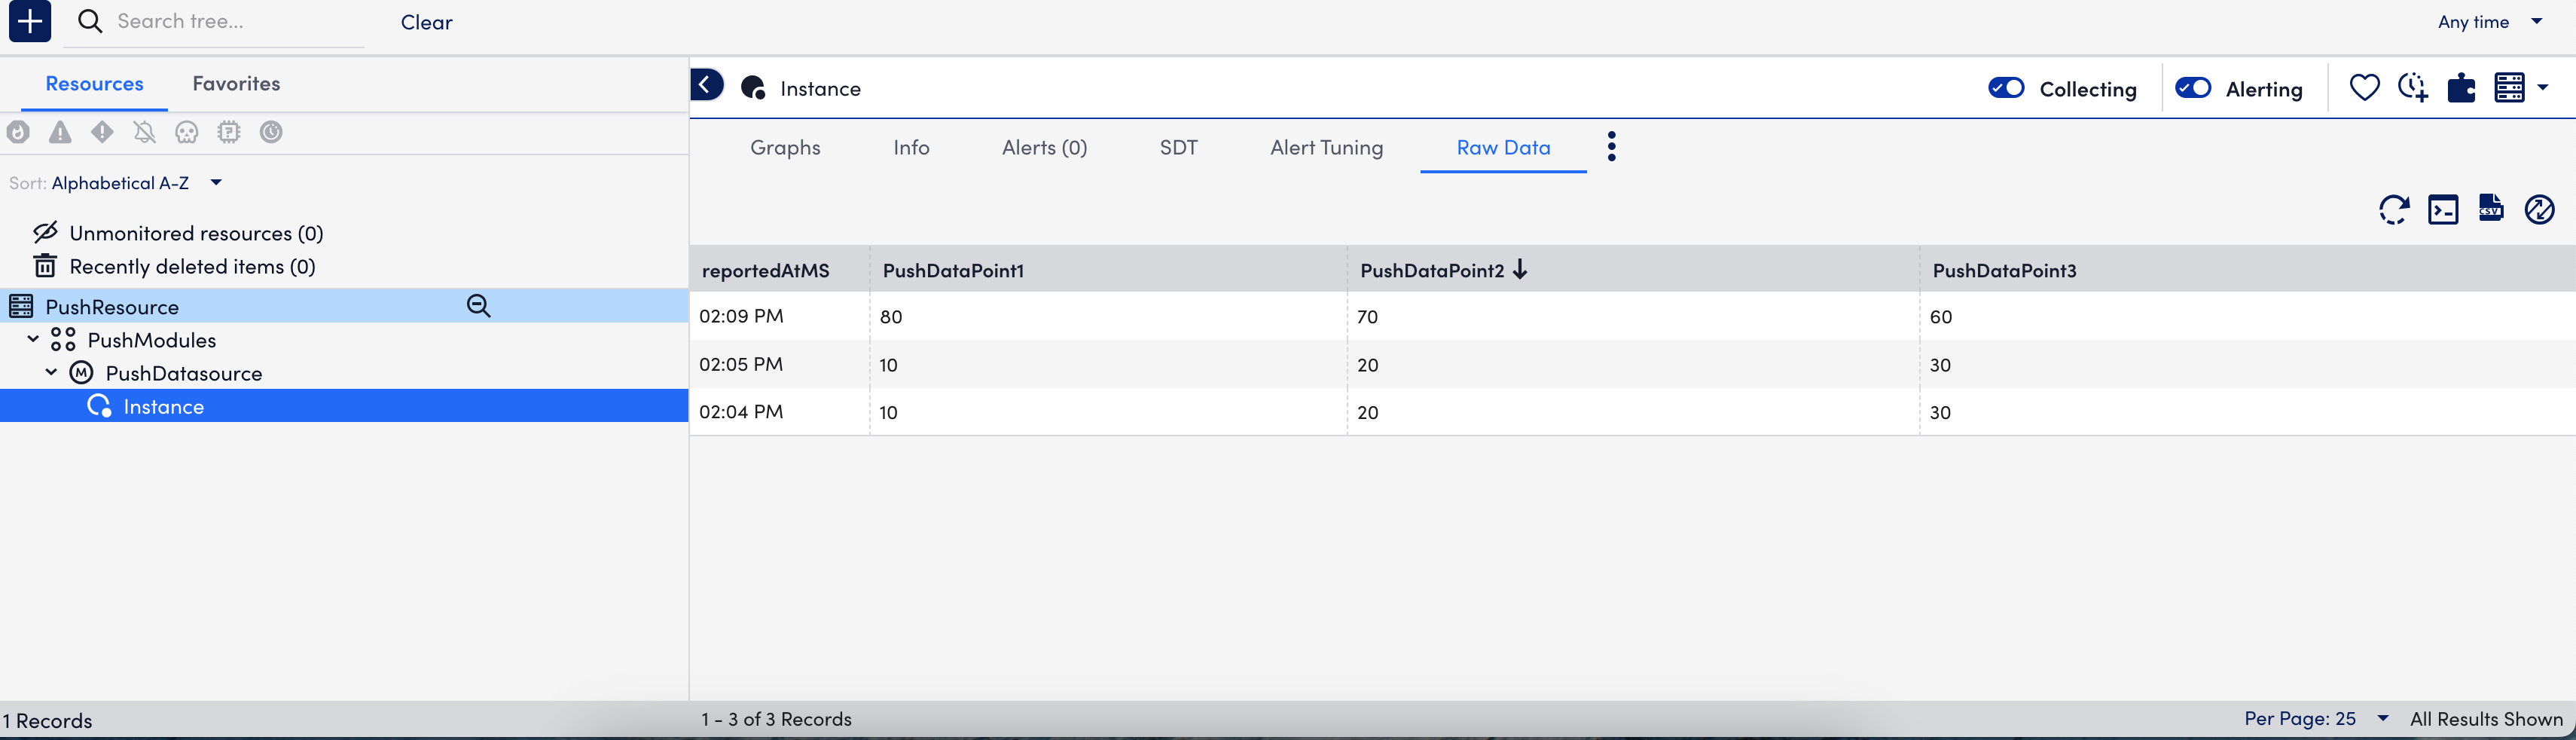Filter tree by unknown chip icon
Image resolution: width=2576 pixels, height=740 pixels.
click(229, 132)
